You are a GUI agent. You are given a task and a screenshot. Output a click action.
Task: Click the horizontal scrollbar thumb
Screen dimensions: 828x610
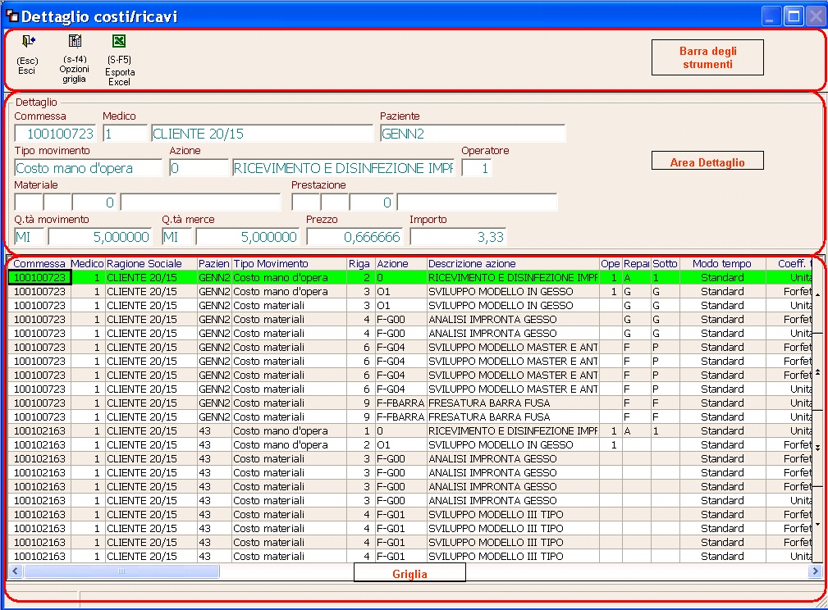coord(121,571)
